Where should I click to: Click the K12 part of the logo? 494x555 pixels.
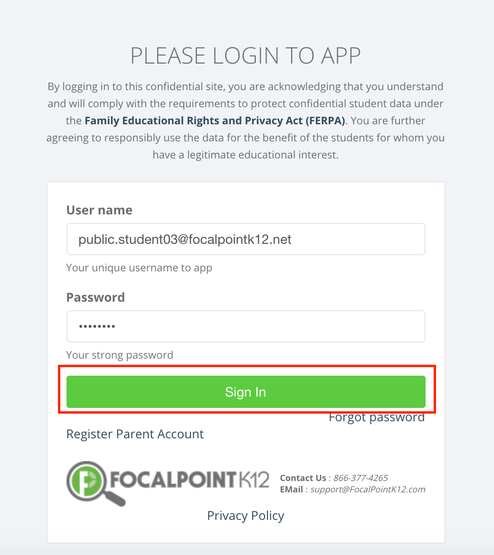coord(253,480)
